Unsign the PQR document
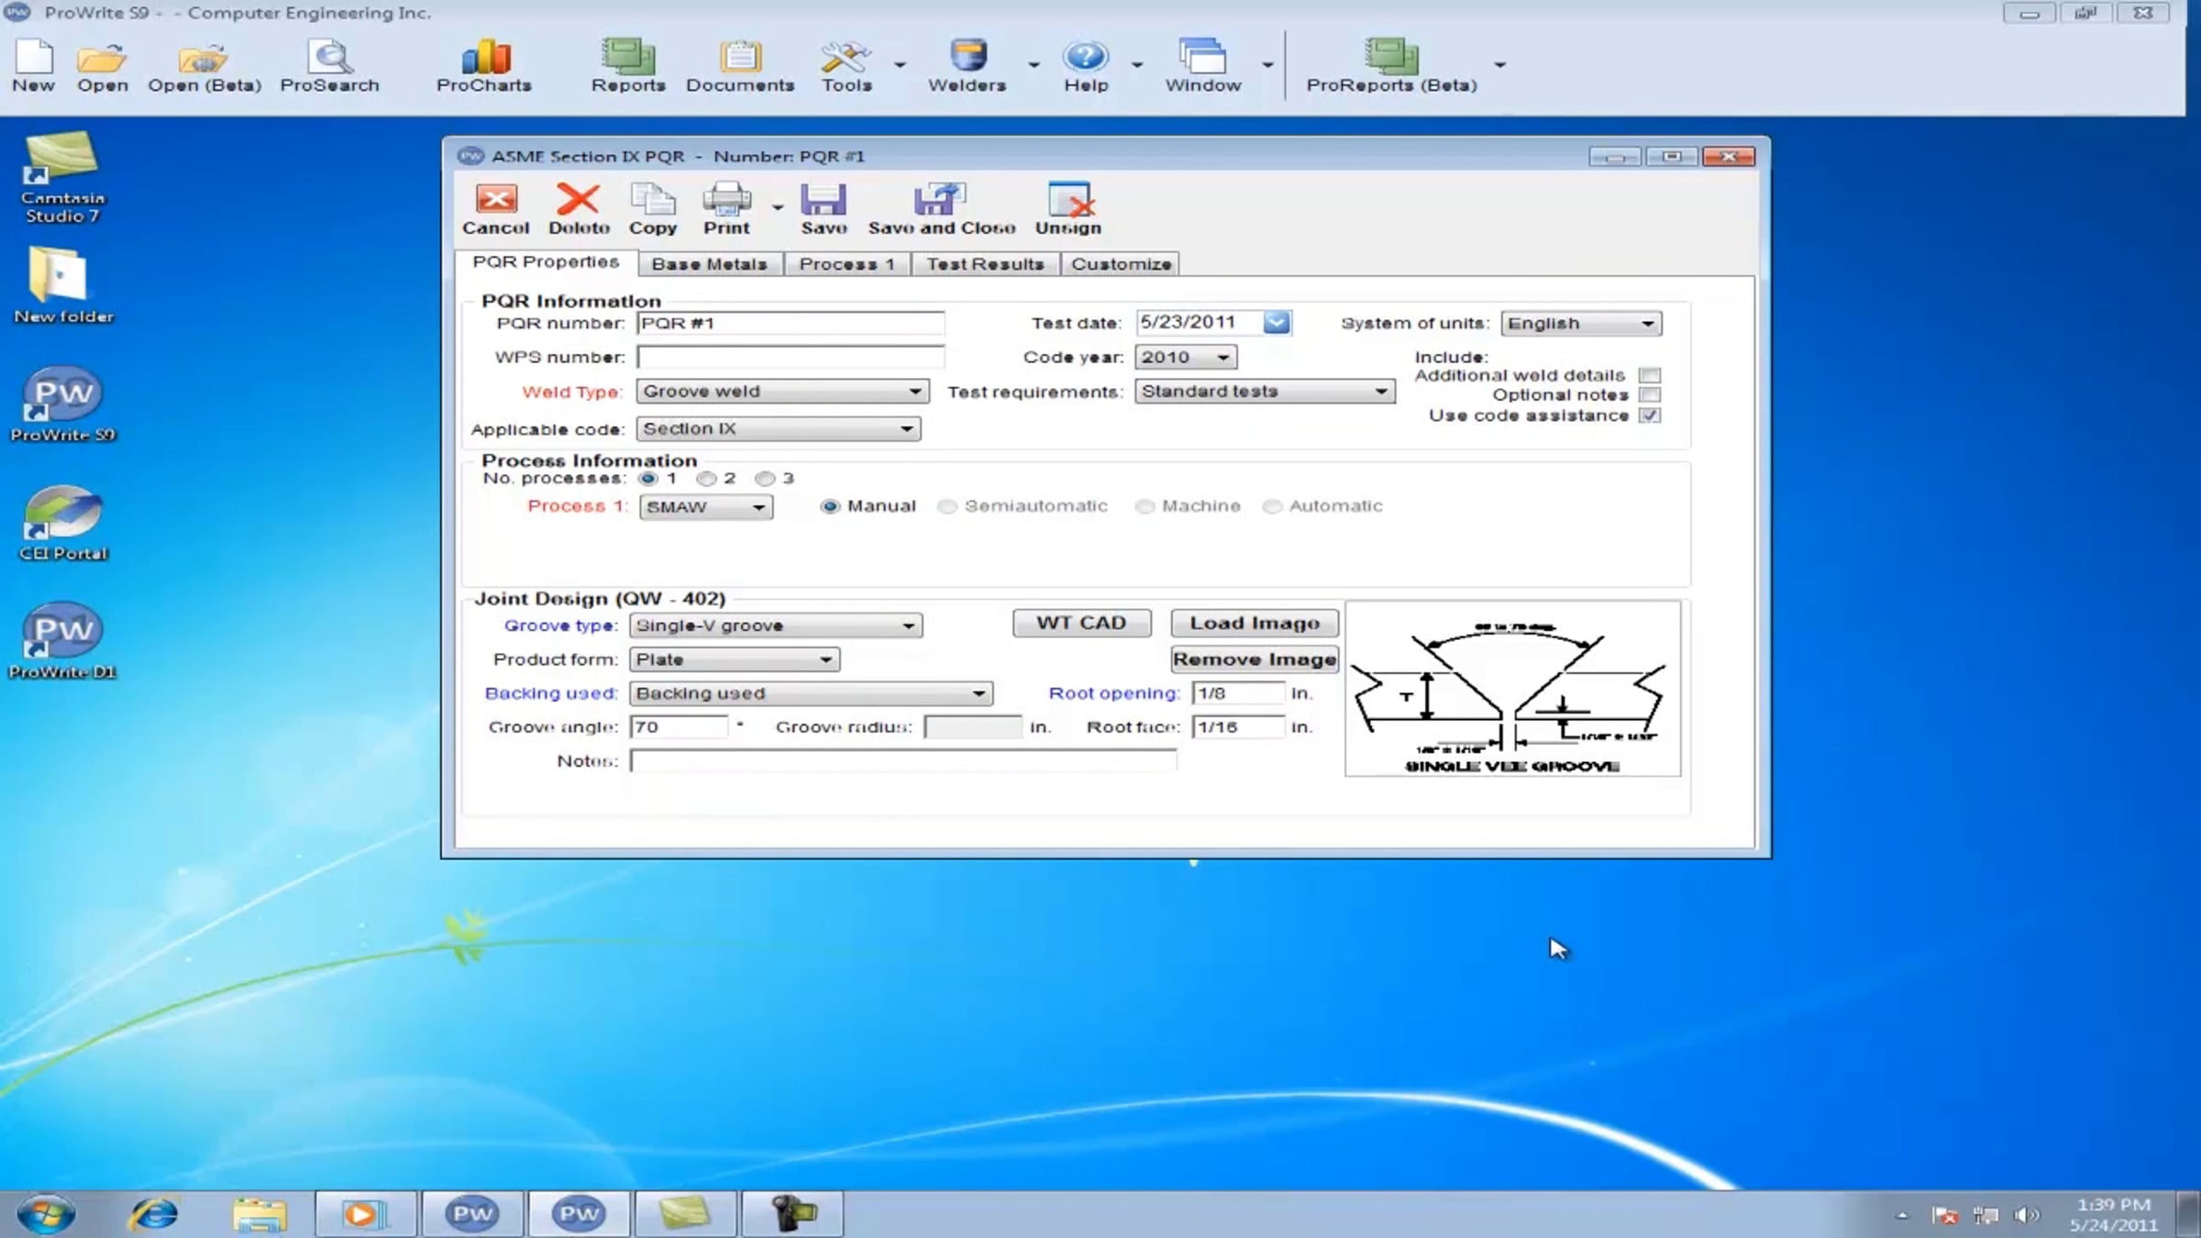2201x1238 pixels. click(1068, 209)
